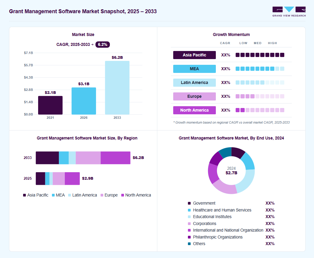
Task: Click the North America region label
Action: point(195,110)
